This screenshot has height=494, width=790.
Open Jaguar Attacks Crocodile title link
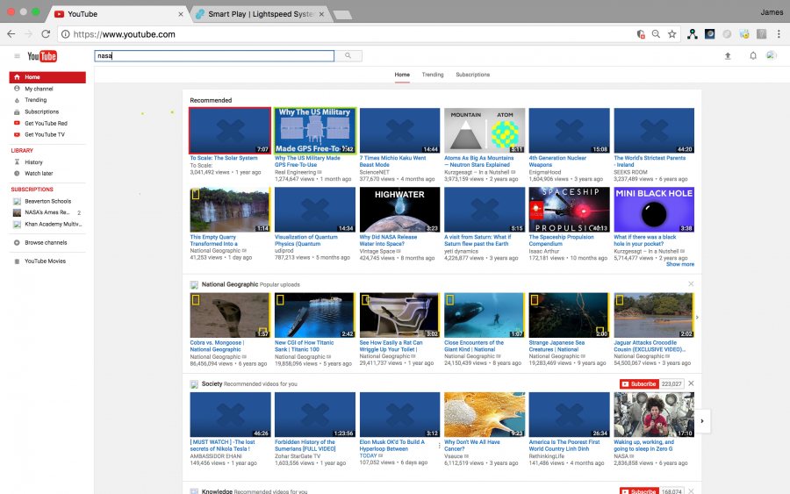tap(649, 346)
